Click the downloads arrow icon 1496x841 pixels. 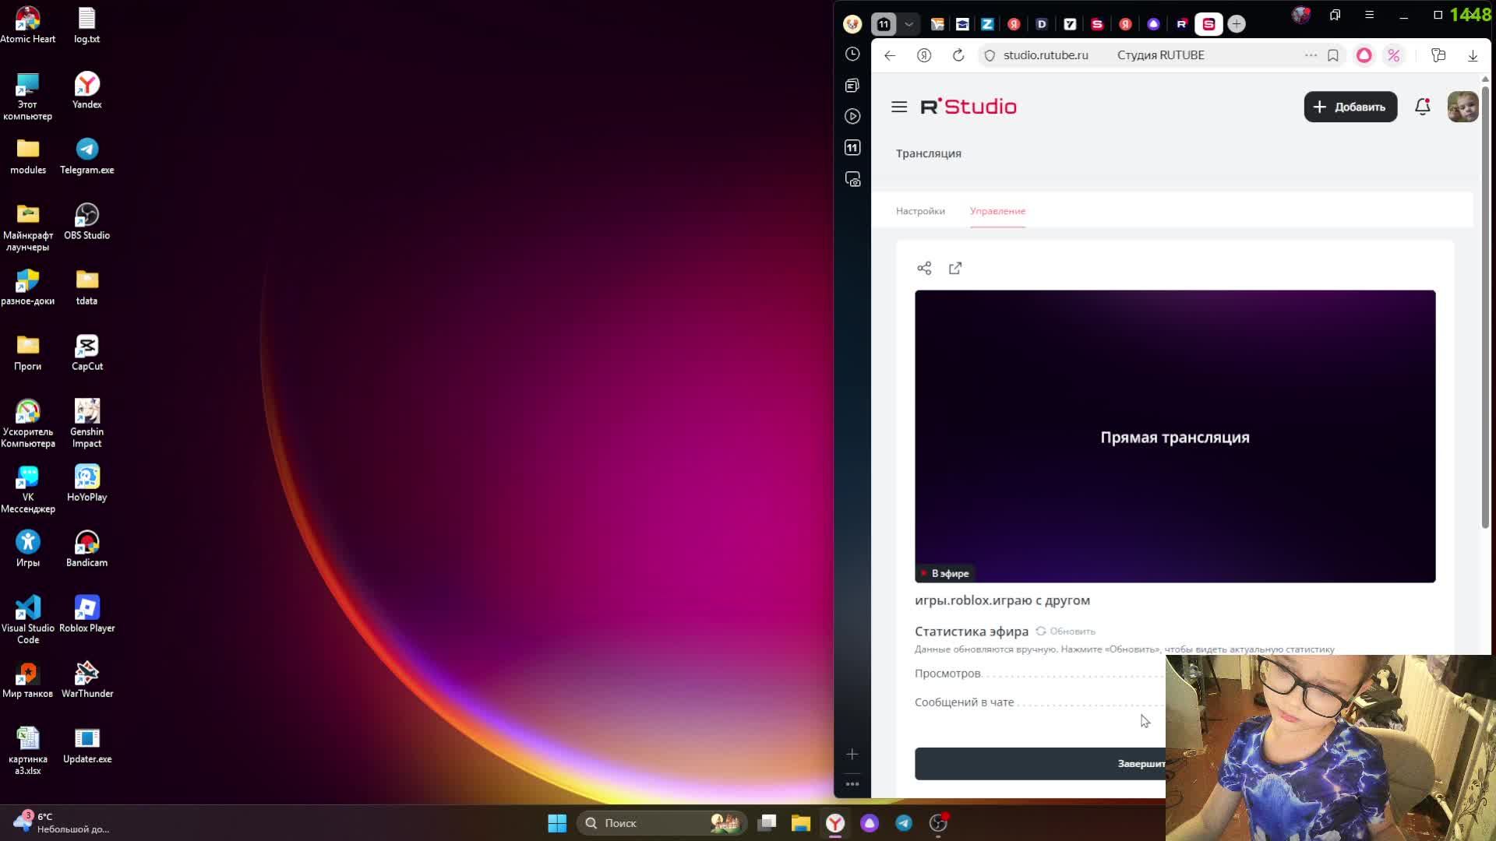[1472, 55]
